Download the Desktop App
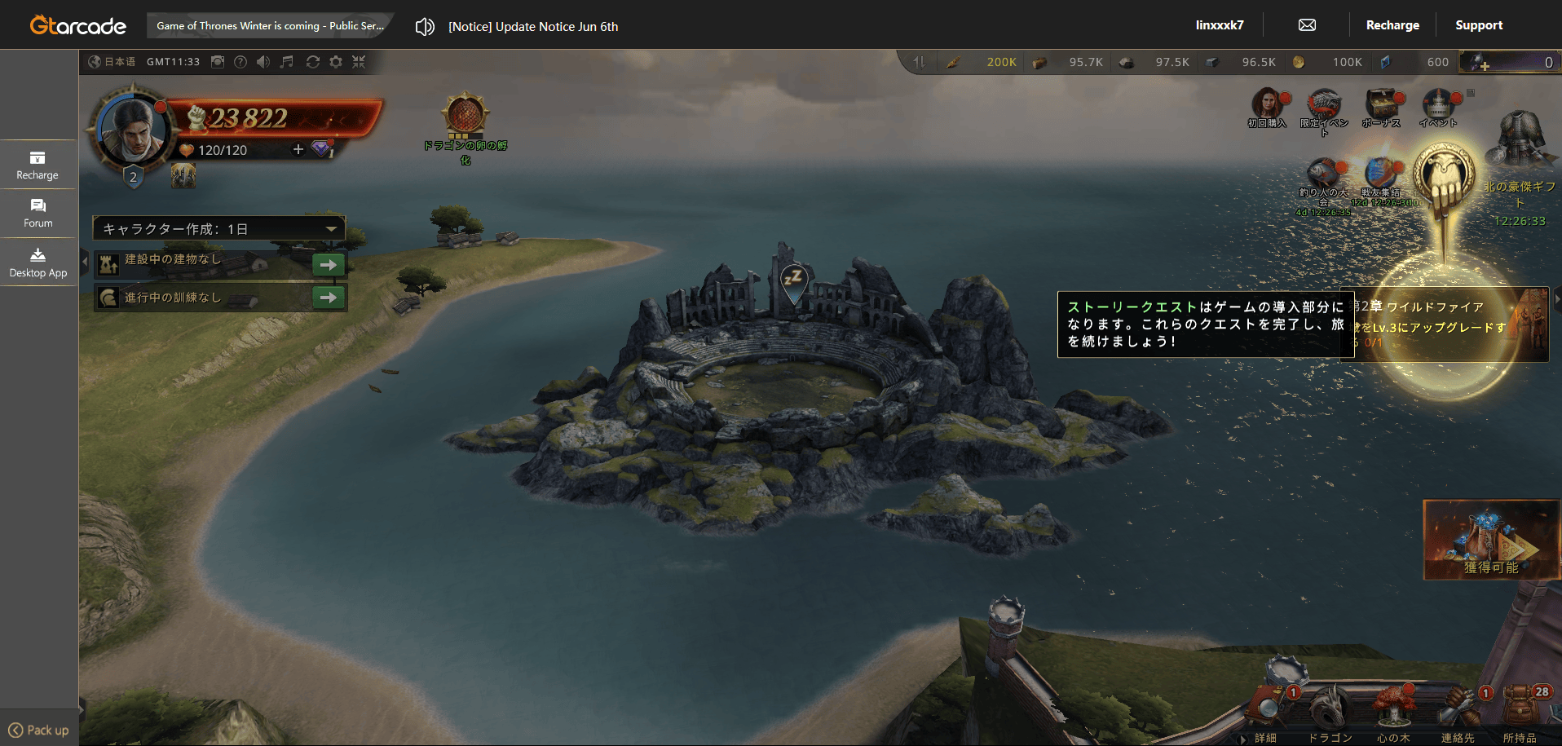This screenshot has width=1562, height=746. point(38,263)
